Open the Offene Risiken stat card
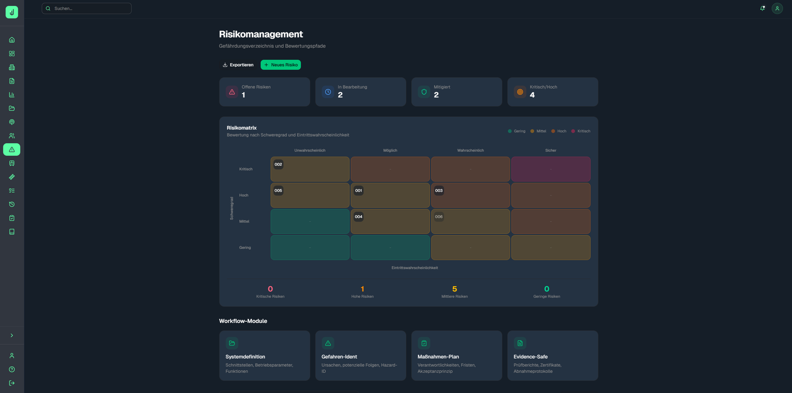Image resolution: width=792 pixels, height=393 pixels. coord(264,91)
